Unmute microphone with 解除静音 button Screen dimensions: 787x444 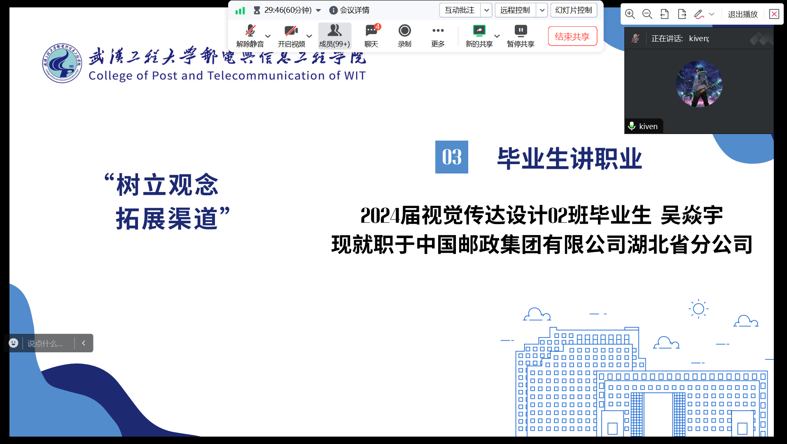click(x=250, y=36)
